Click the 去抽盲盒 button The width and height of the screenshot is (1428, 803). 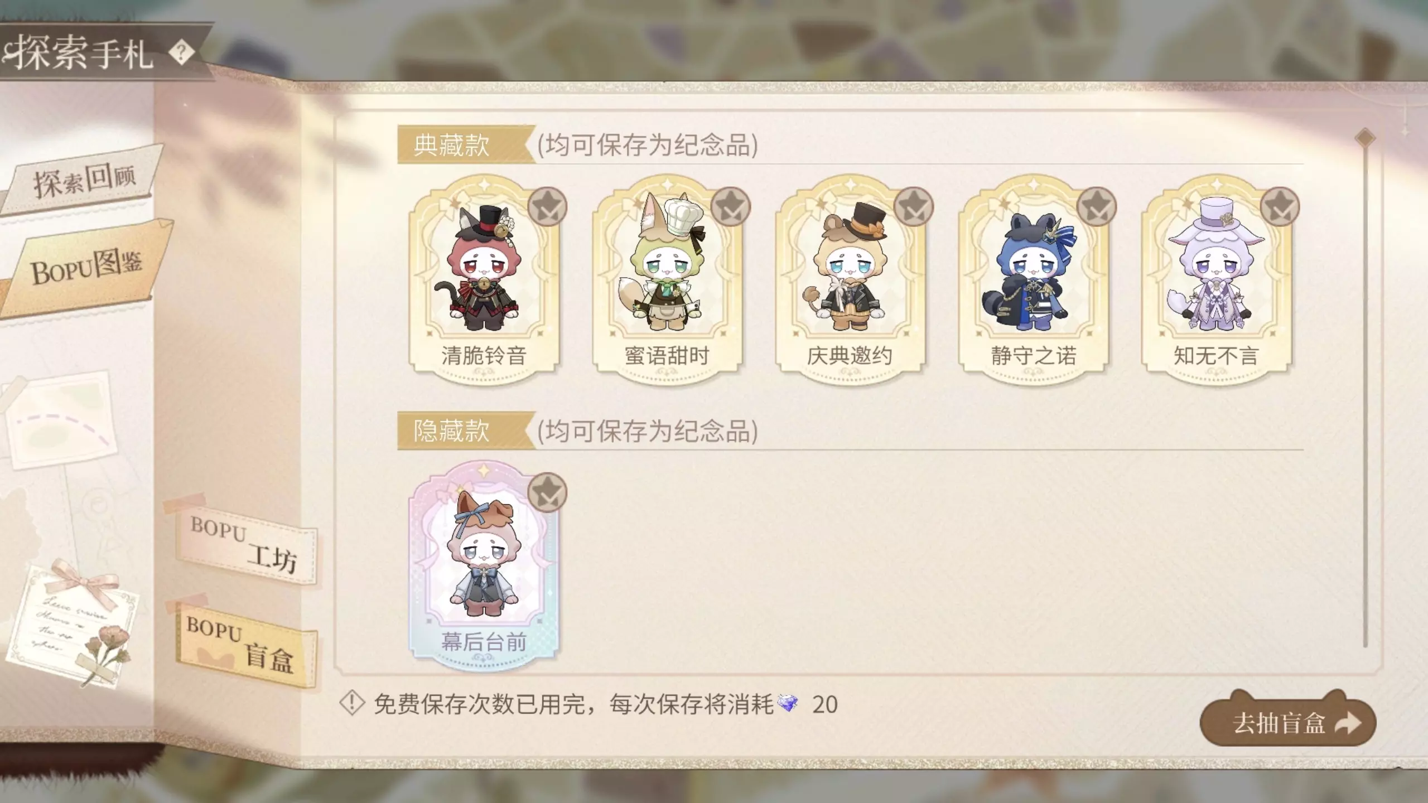click(1287, 723)
